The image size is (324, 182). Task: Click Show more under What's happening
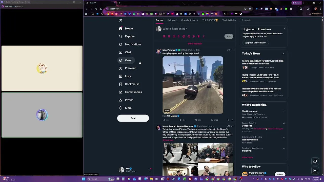pyautogui.click(x=247, y=157)
